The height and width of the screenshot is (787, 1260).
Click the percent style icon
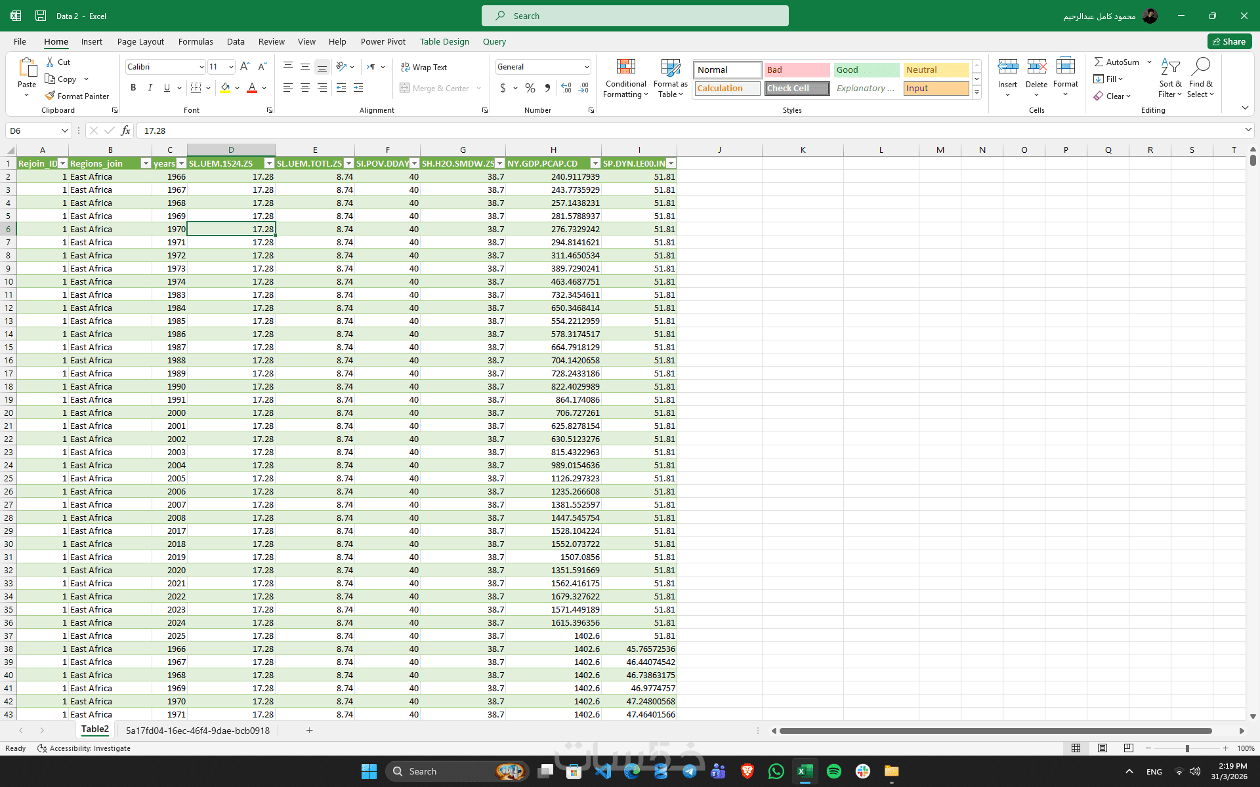pyautogui.click(x=530, y=87)
